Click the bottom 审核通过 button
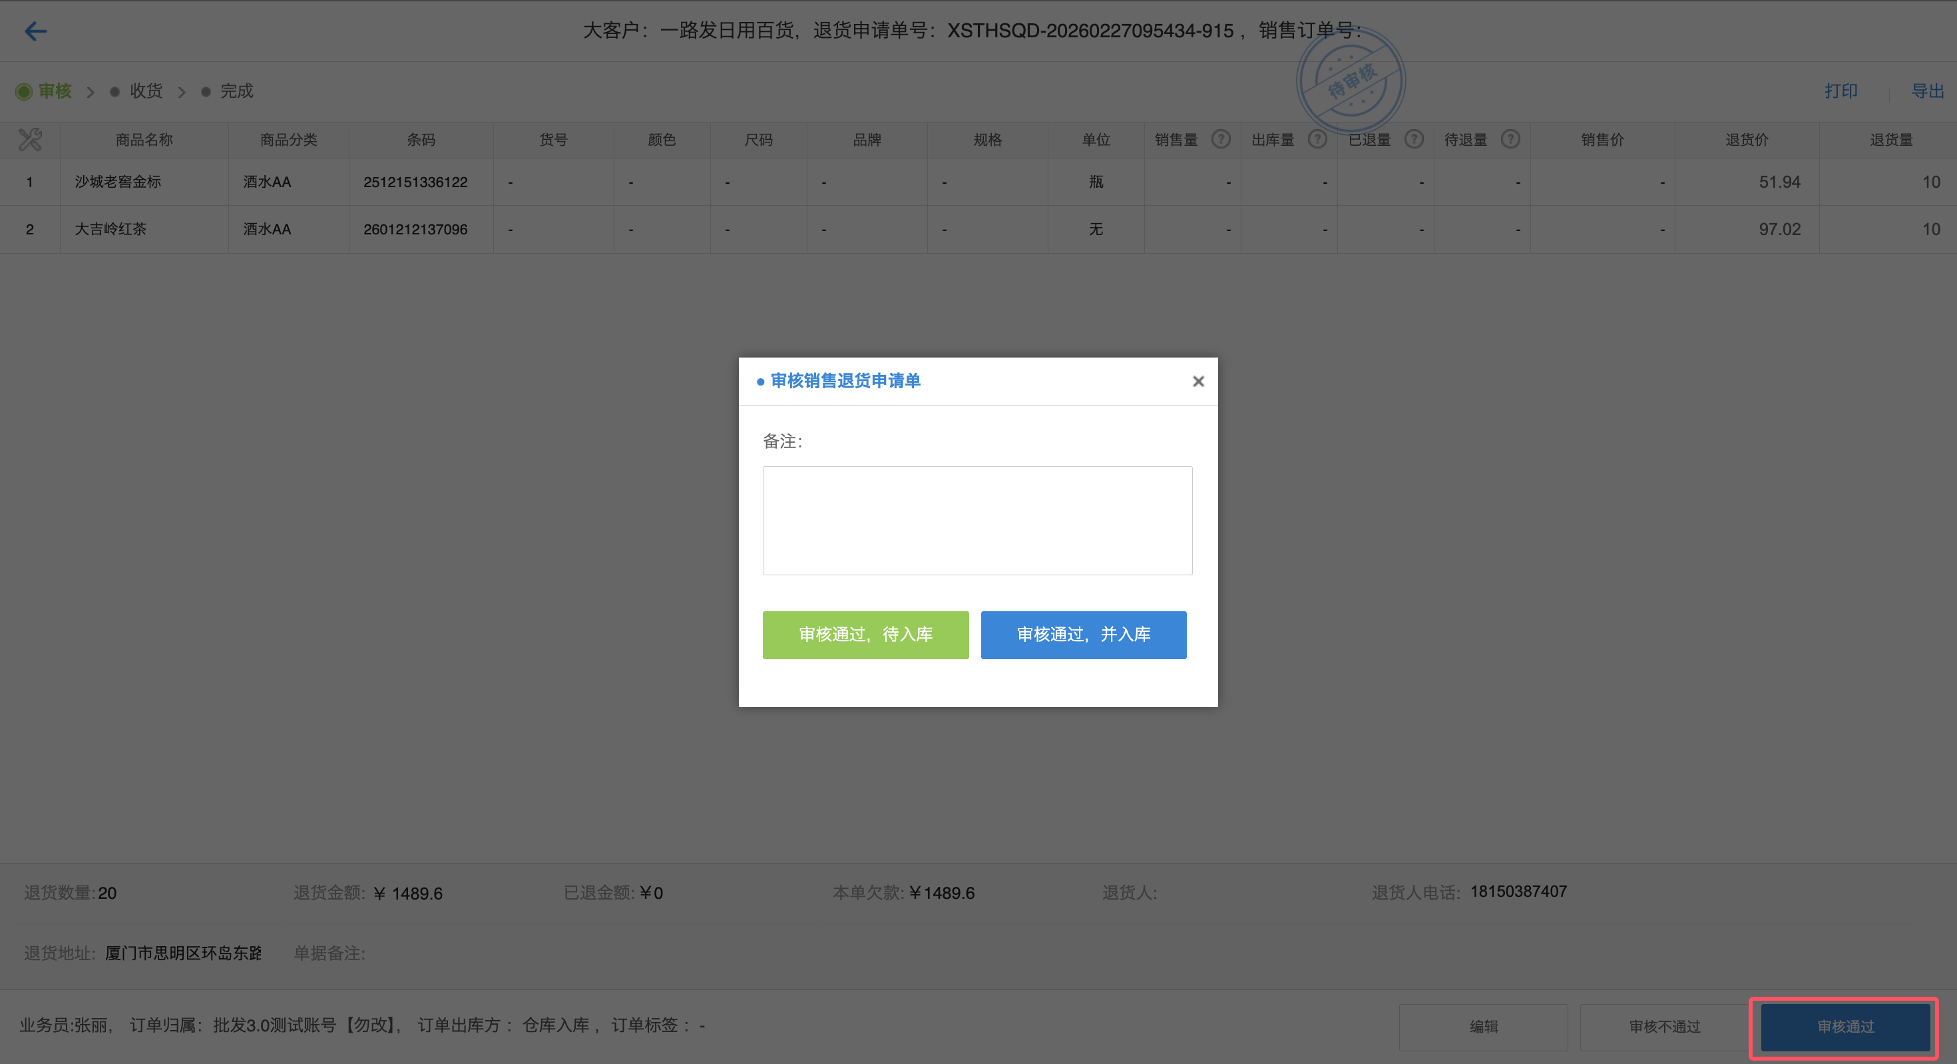This screenshot has height=1064, width=1957. click(x=1845, y=1027)
